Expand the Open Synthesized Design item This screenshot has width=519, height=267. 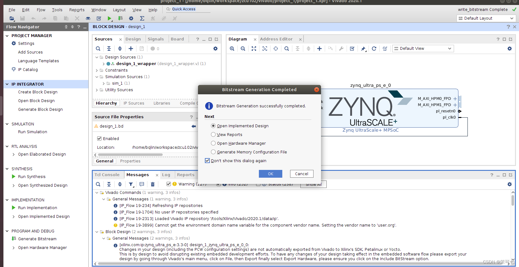[13, 185]
